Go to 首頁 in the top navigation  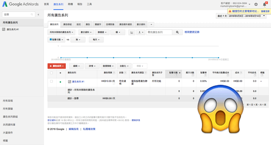46,4
